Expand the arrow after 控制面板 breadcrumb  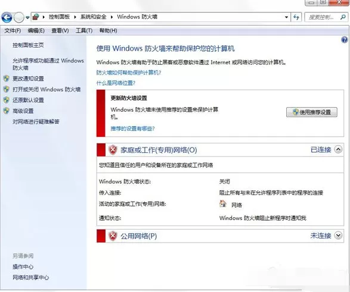pyautogui.click(x=75, y=17)
